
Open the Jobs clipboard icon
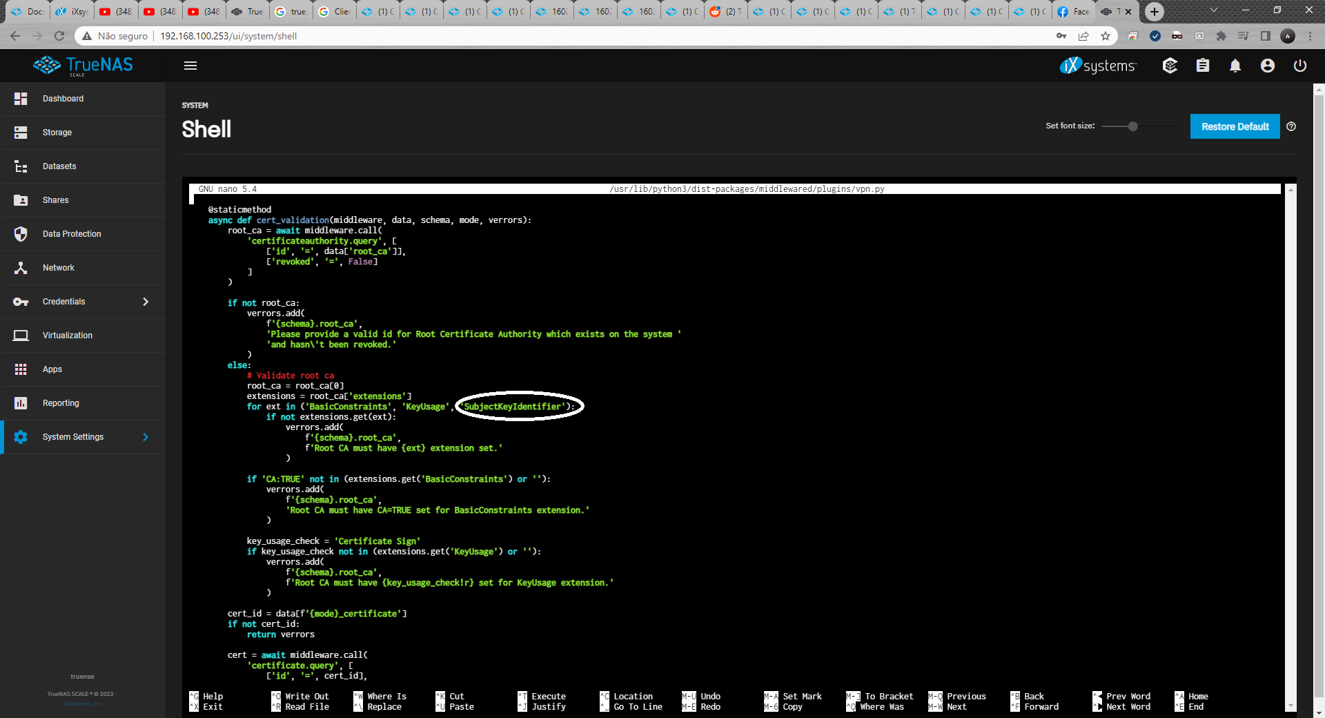point(1203,66)
